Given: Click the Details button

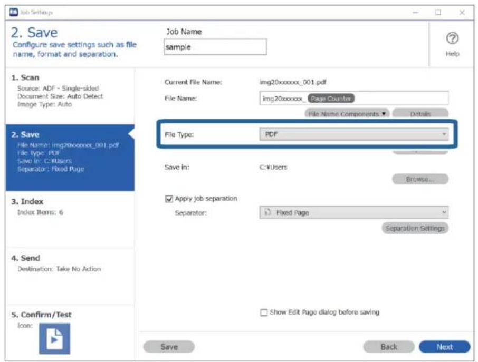Looking at the screenshot, I should click(x=420, y=113).
